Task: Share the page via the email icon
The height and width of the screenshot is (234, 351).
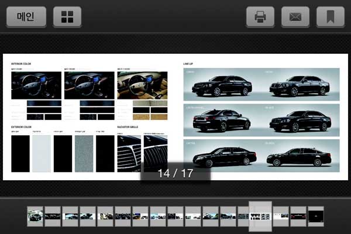Action: [x=295, y=16]
